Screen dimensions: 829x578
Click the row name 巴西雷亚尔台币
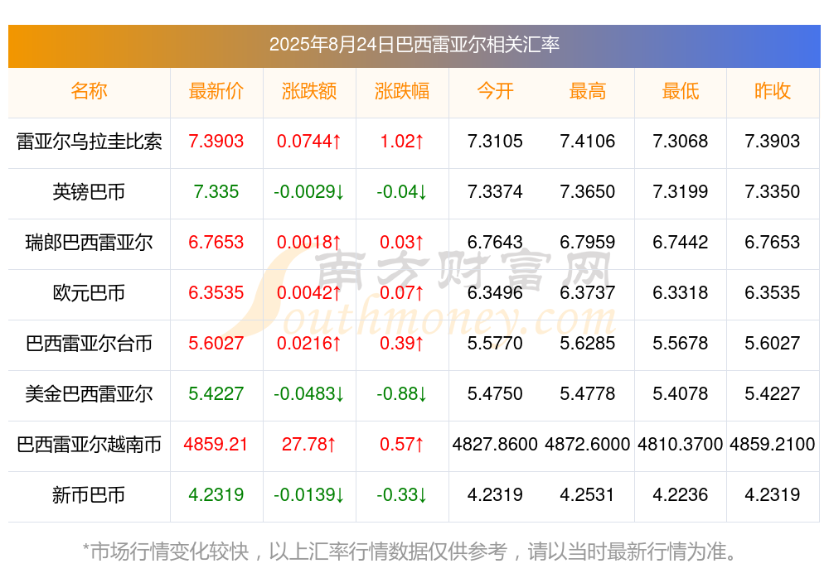tap(89, 344)
